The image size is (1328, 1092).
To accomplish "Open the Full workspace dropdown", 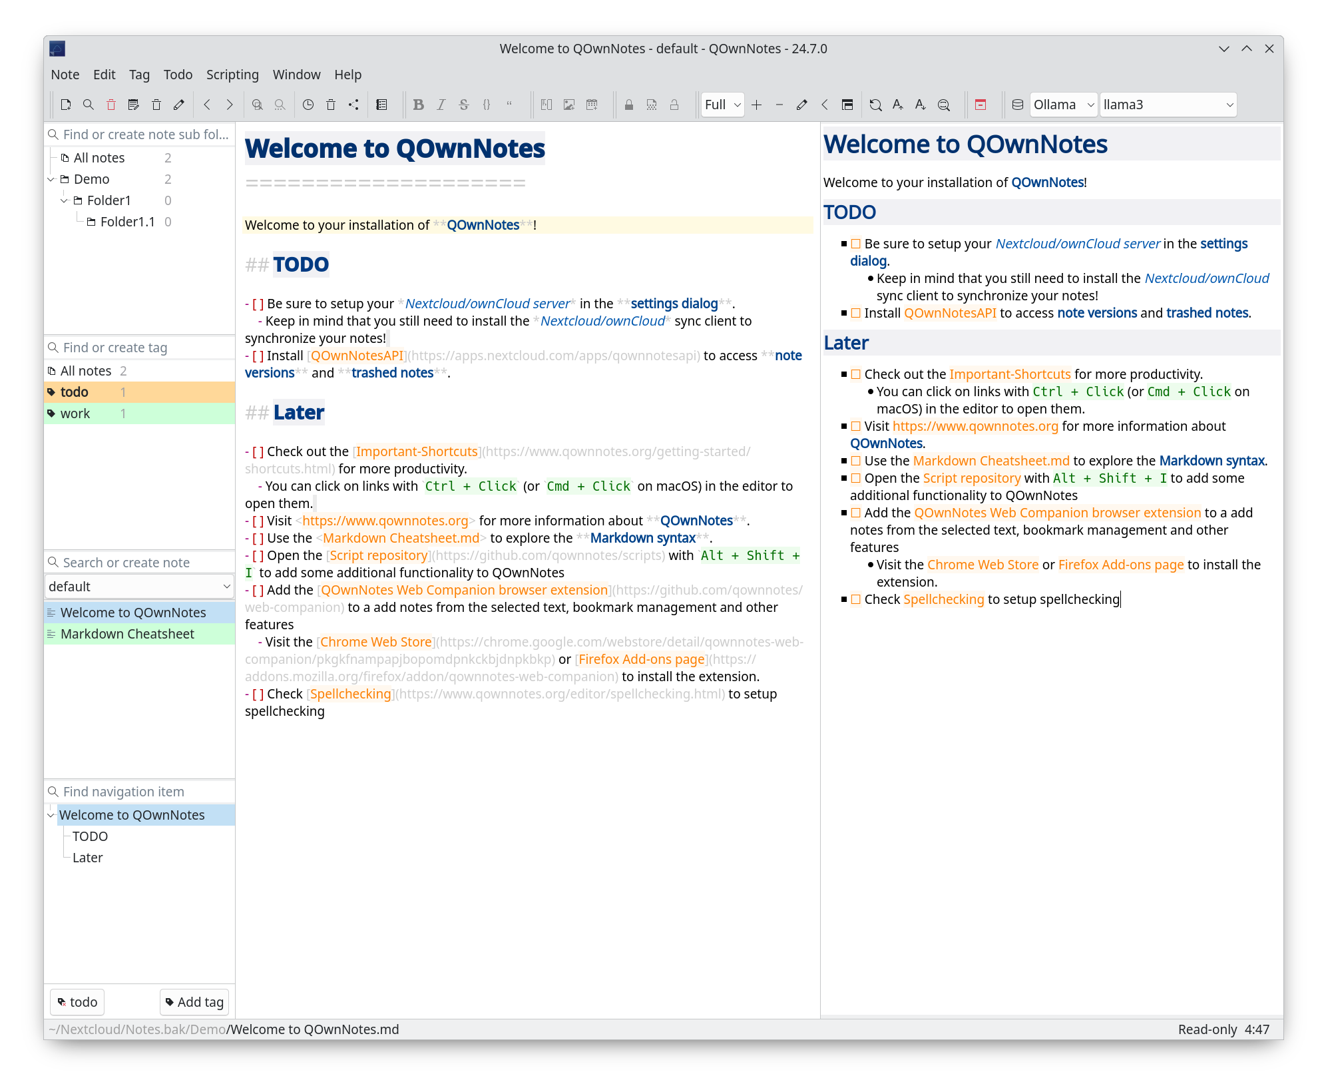I will click(723, 105).
